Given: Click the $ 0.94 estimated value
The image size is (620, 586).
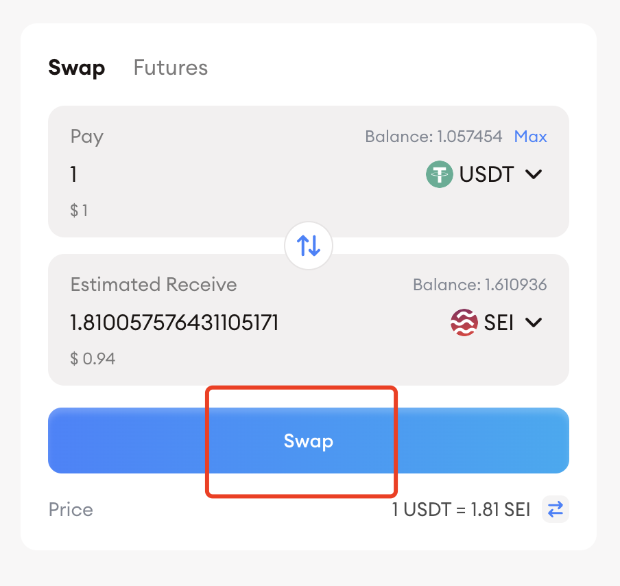Looking at the screenshot, I should tap(93, 358).
